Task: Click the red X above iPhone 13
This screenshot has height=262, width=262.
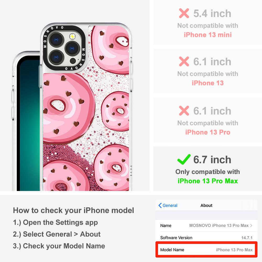Action: point(184,61)
